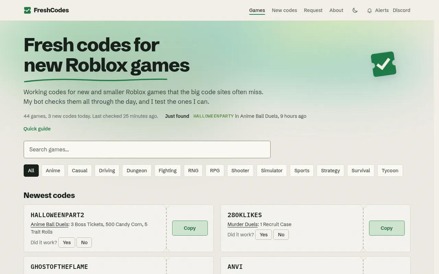Filter games by Shooter
Image resolution: width=439 pixels, height=274 pixels.
240,171
